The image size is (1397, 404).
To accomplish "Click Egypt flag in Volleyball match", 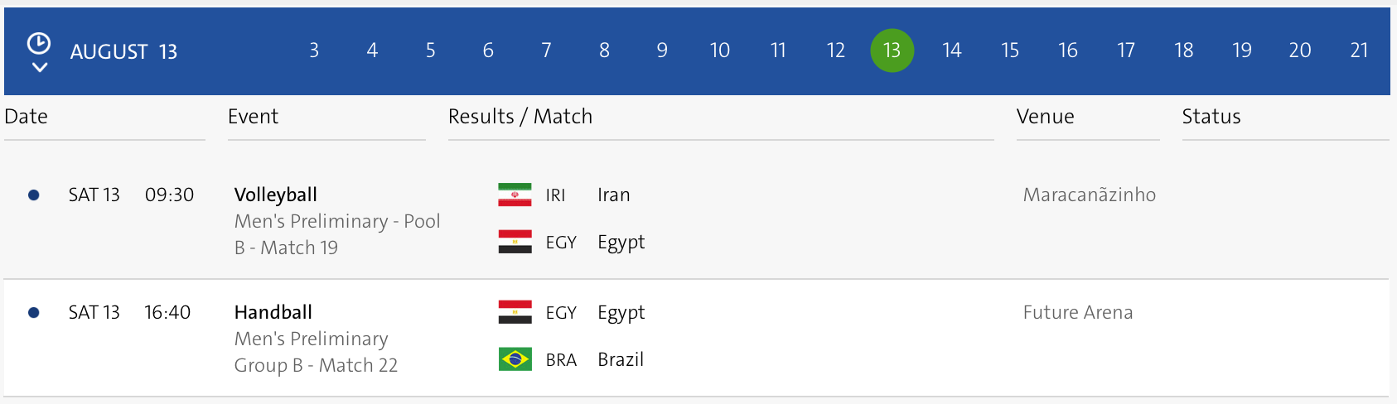I will pyautogui.click(x=515, y=242).
